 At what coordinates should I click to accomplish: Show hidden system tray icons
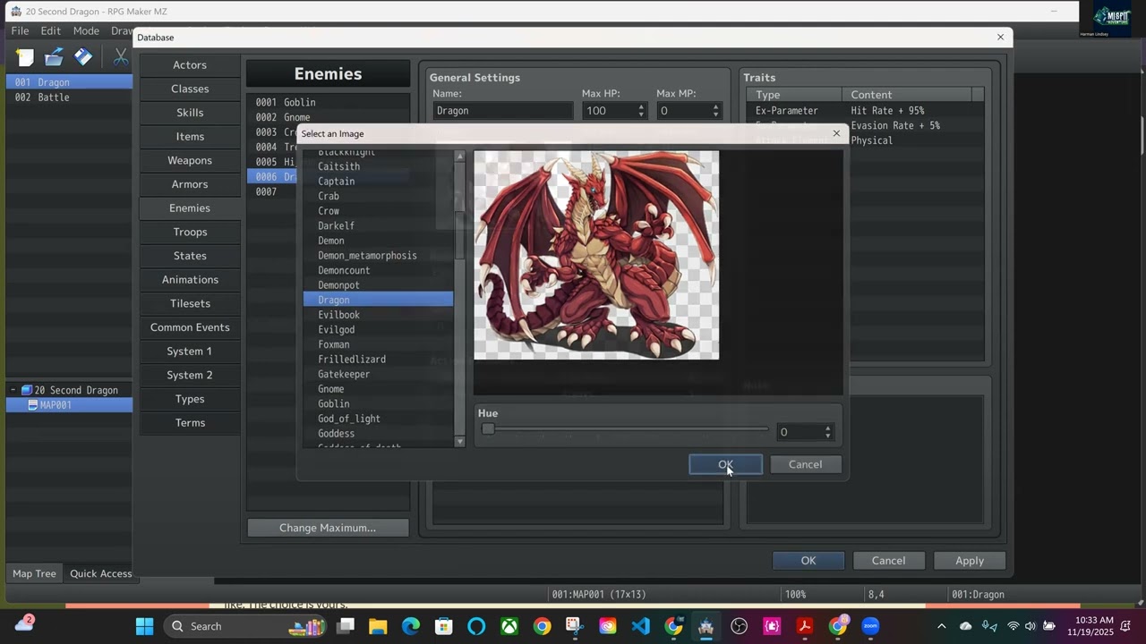[x=941, y=626]
